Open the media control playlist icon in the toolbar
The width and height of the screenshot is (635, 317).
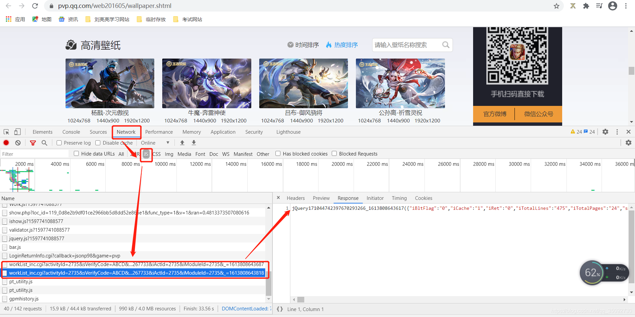[599, 6]
